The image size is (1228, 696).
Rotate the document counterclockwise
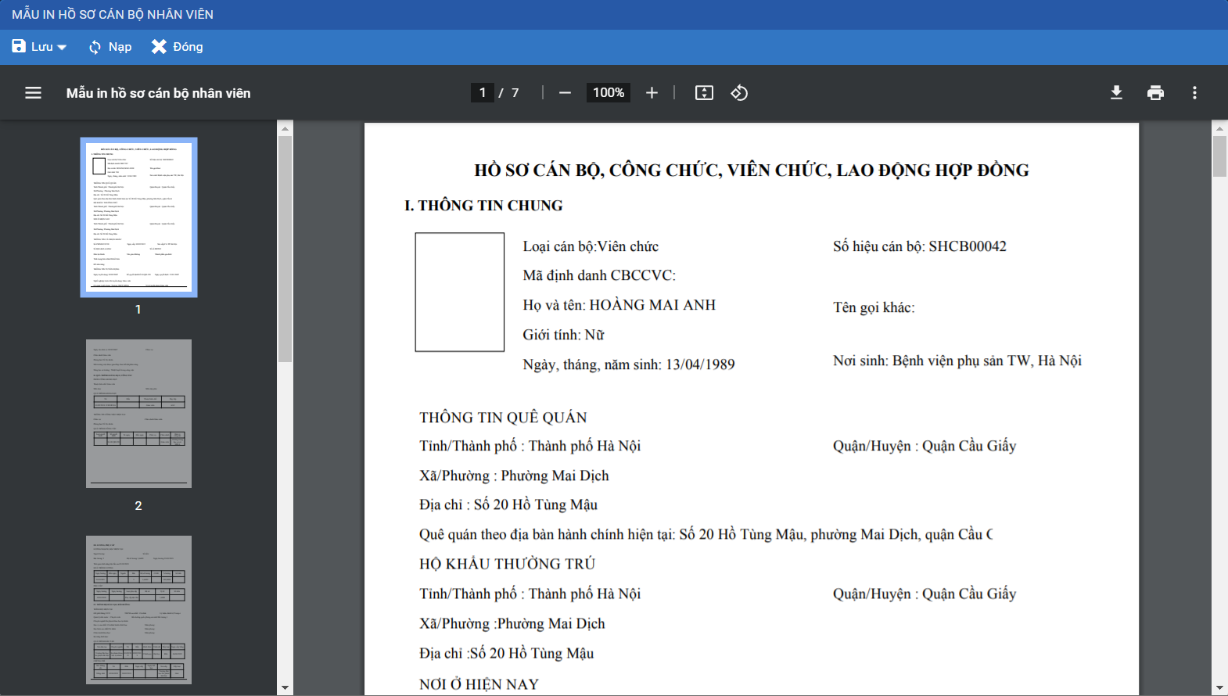tap(739, 93)
